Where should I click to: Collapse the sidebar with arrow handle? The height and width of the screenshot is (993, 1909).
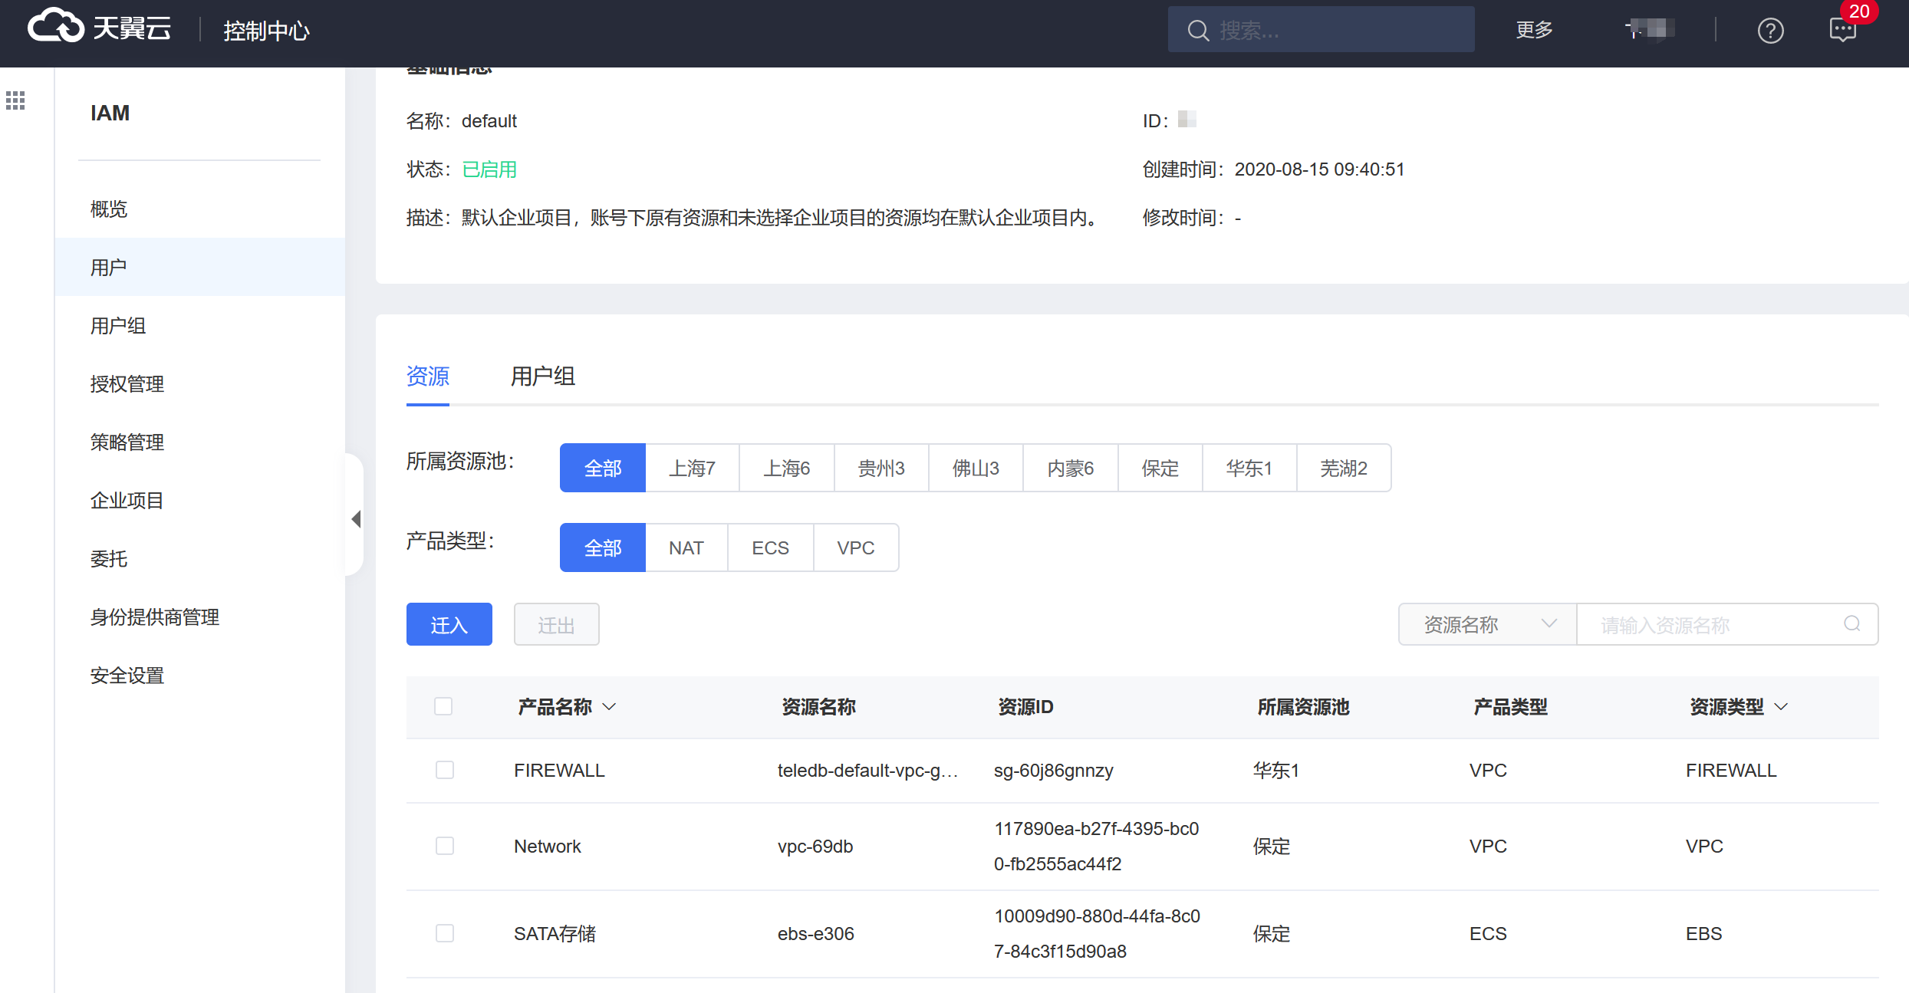click(356, 519)
